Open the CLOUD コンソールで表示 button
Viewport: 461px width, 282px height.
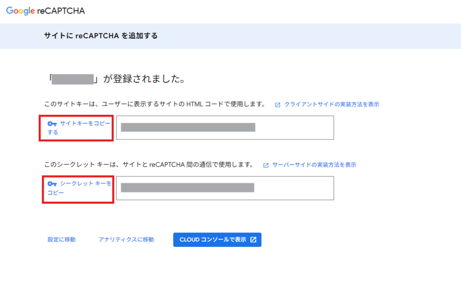[217, 240]
